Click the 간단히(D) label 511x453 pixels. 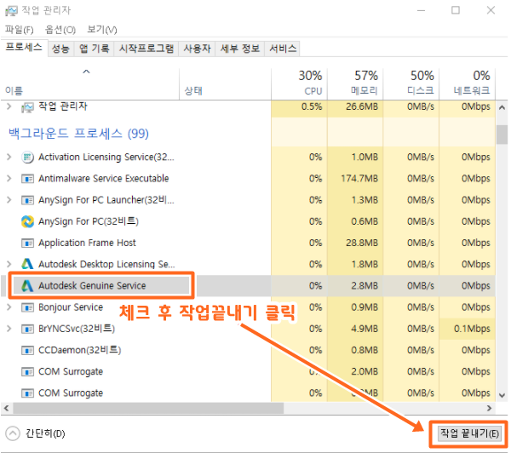pyautogui.click(x=45, y=433)
